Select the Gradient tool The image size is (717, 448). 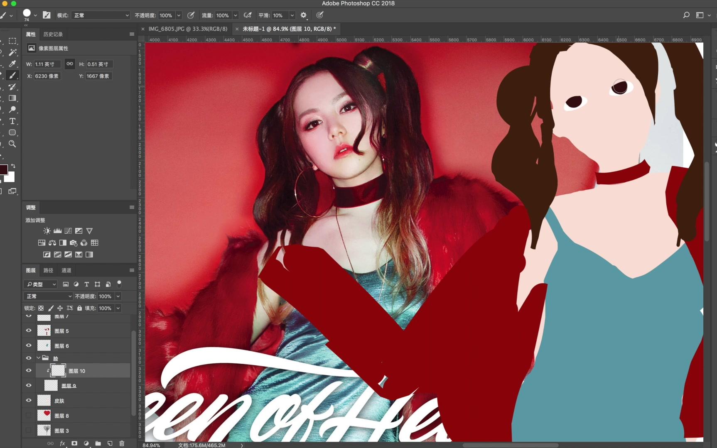pyautogui.click(x=12, y=98)
